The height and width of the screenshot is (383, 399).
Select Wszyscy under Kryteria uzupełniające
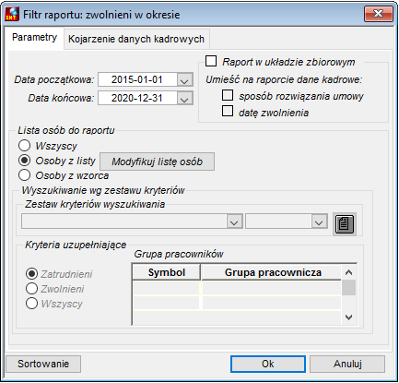coord(31,304)
